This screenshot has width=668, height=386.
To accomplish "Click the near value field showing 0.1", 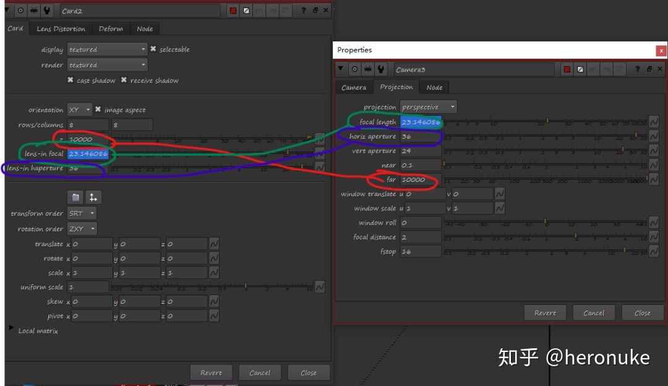I will point(421,165).
